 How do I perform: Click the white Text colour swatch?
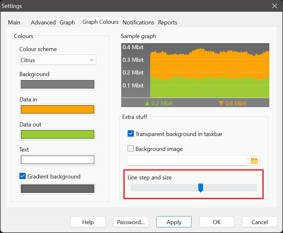click(57, 160)
